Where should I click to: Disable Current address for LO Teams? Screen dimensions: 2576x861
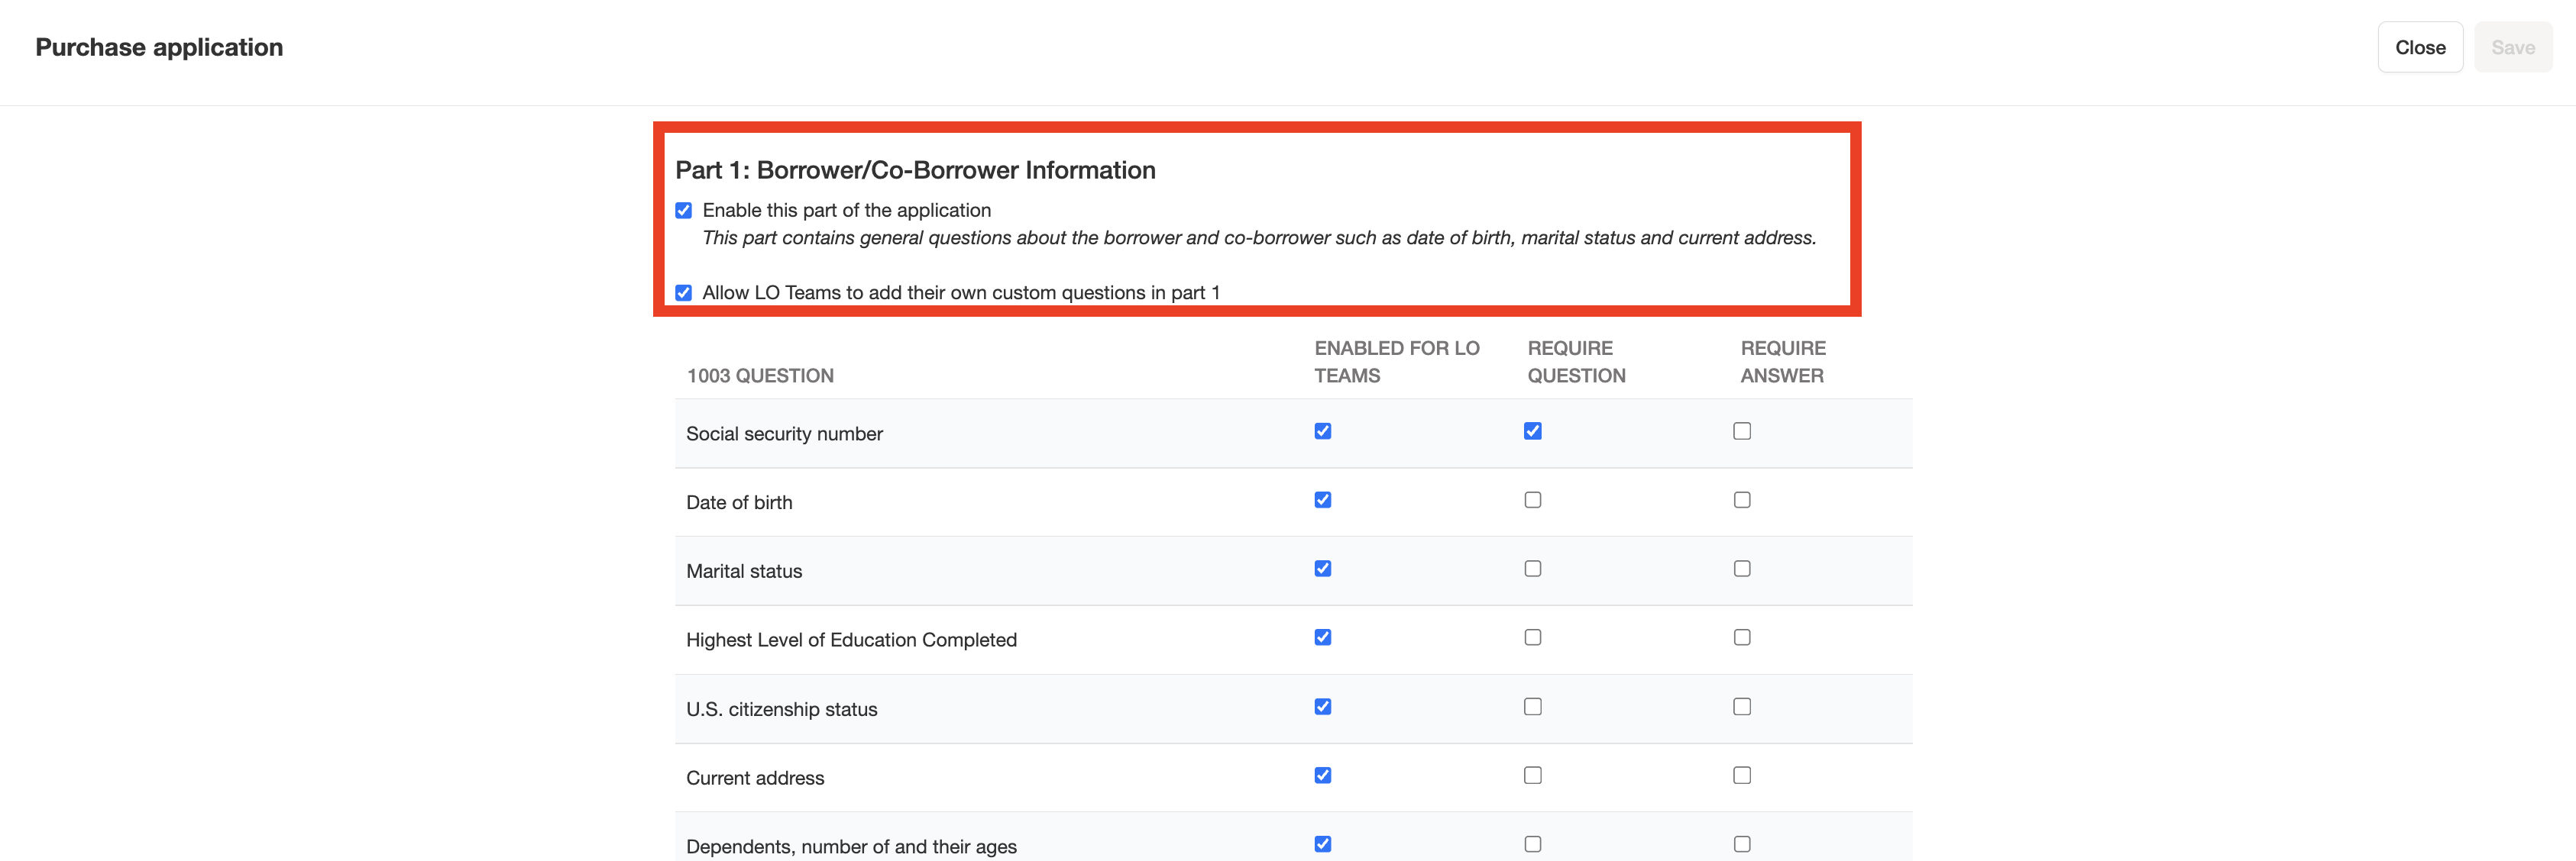click(1322, 775)
